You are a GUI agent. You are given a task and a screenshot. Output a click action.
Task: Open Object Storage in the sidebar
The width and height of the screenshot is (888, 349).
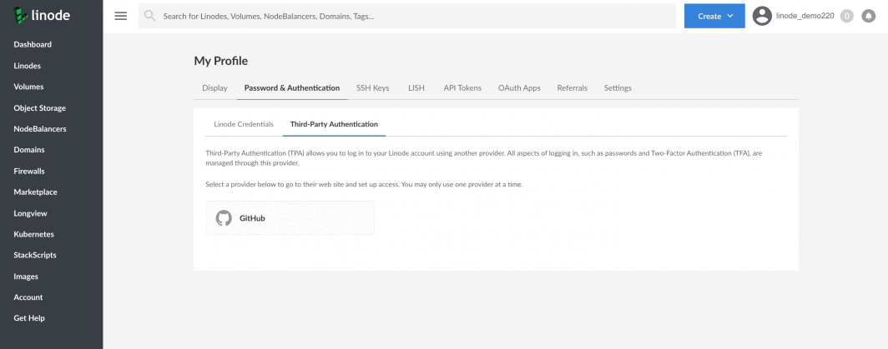[x=39, y=107]
